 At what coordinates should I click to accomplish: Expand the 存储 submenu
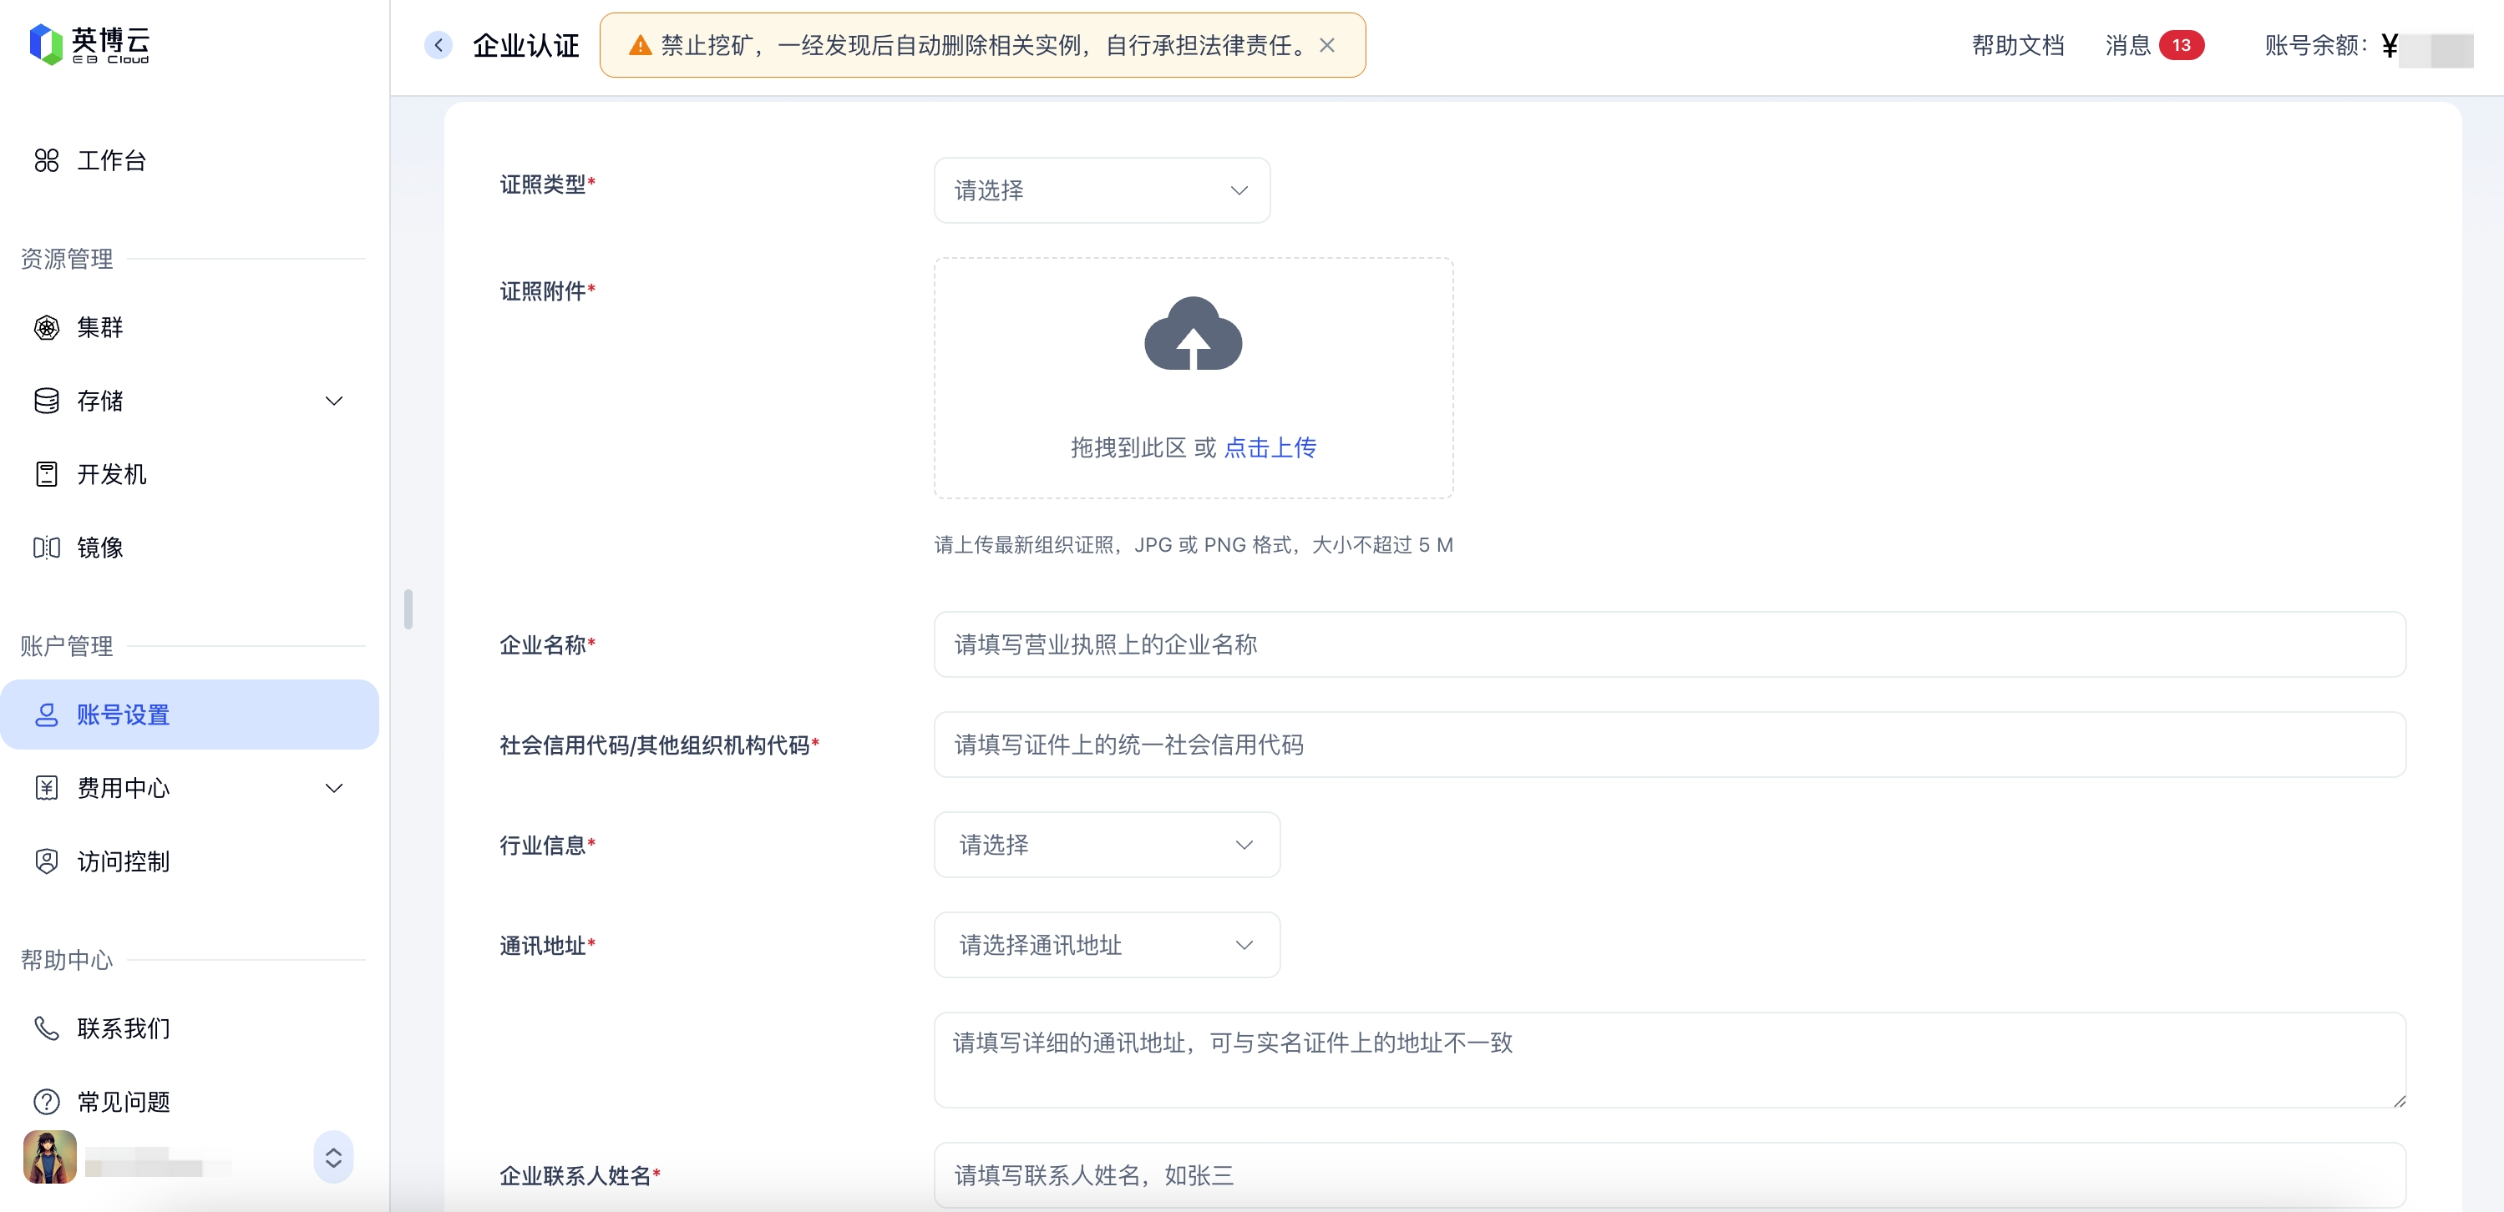point(333,401)
